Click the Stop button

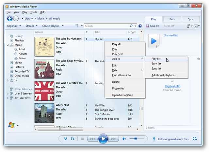point(82,139)
